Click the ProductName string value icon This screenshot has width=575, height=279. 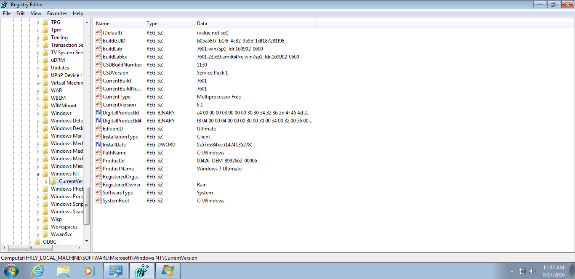tap(99, 169)
